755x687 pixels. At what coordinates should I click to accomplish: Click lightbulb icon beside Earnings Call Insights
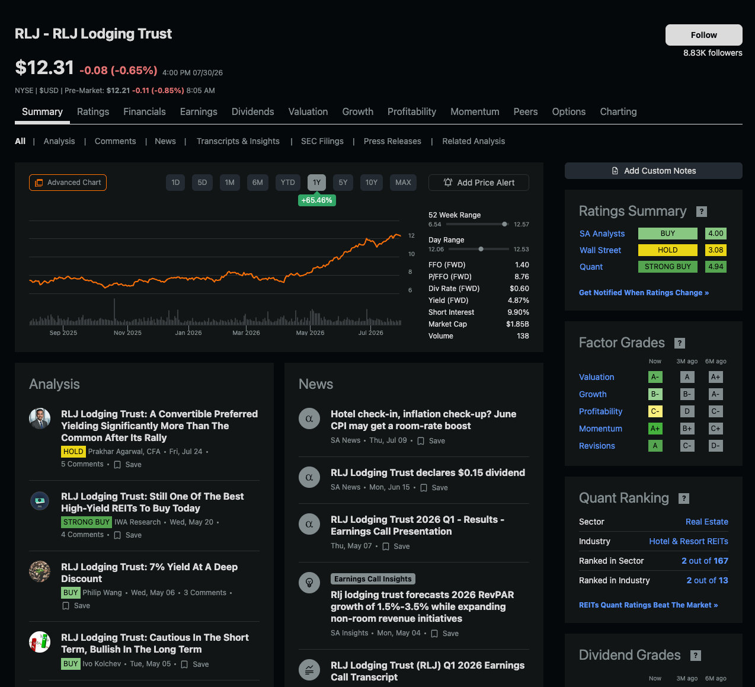309,583
